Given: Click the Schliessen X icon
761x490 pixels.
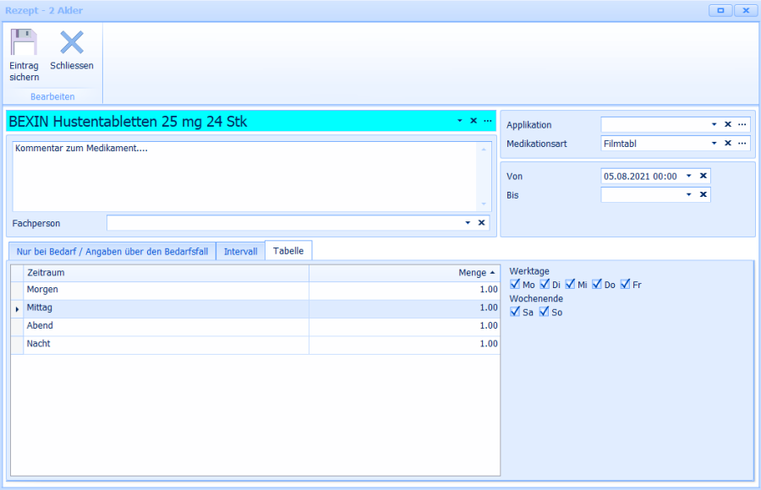Looking at the screenshot, I should (72, 42).
